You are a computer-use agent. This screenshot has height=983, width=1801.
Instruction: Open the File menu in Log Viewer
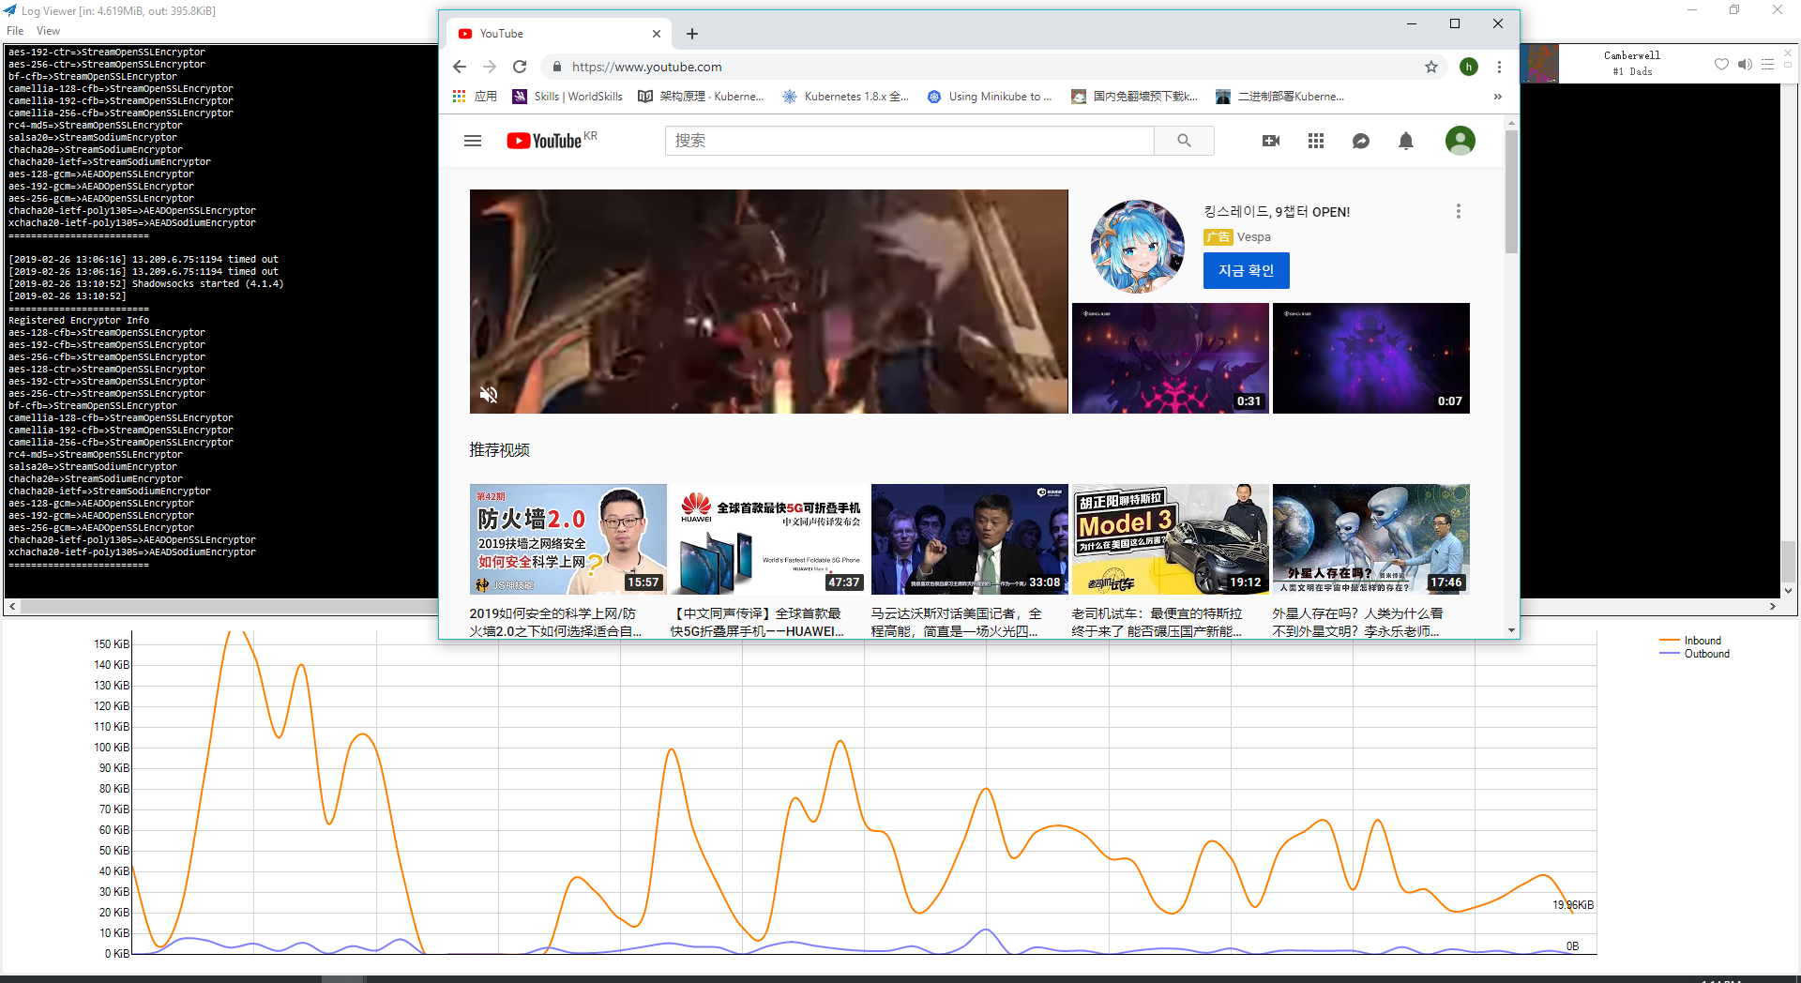pos(15,31)
